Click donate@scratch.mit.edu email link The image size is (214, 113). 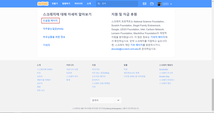point(125,49)
